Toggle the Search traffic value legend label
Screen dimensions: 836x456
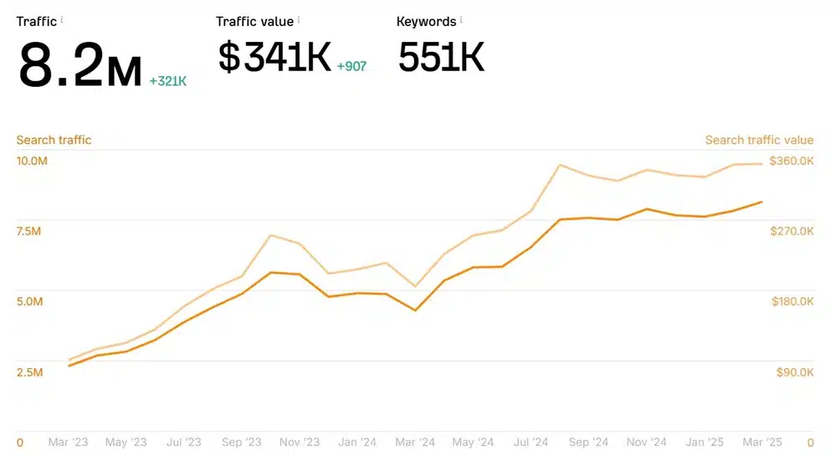tap(759, 140)
